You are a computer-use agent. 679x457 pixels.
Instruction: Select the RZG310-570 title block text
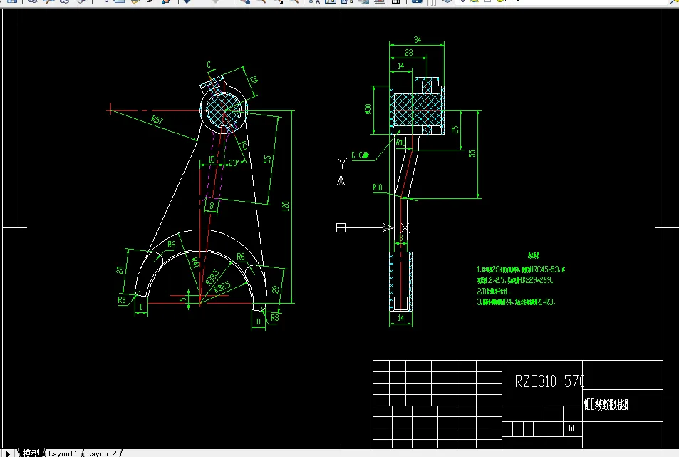tap(549, 381)
